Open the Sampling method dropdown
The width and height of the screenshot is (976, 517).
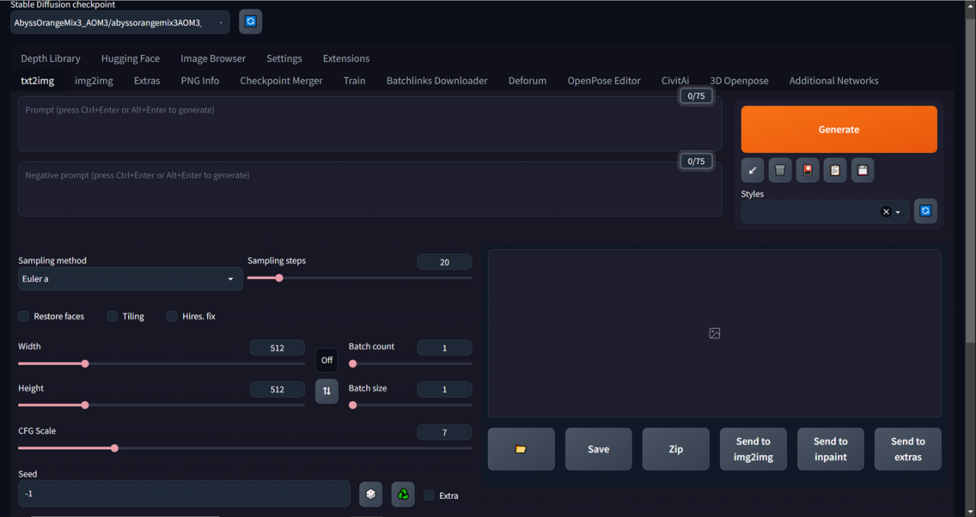130,279
